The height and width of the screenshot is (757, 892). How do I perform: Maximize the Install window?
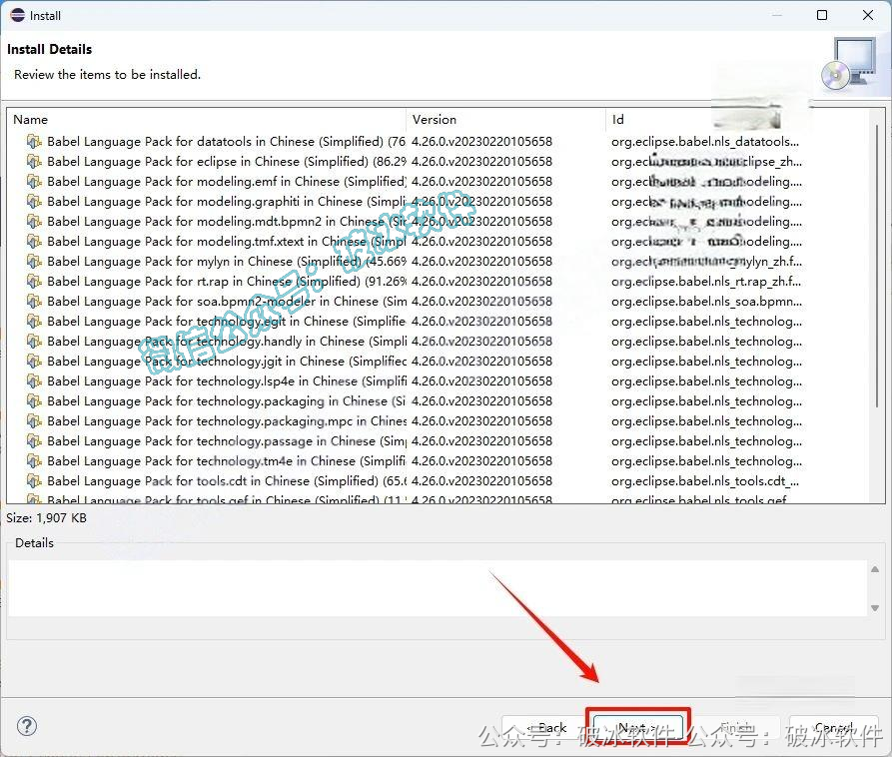pyautogui.click(x=822, y=15)
